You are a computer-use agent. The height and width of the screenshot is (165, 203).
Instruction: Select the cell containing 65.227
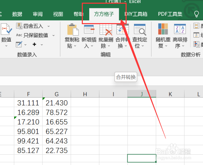pos(57,131)
